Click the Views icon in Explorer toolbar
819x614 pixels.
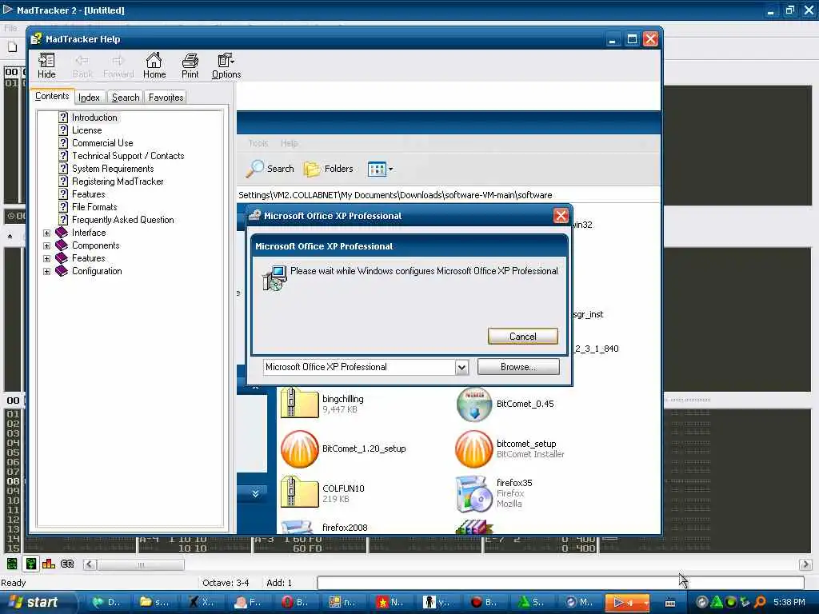pyautogui.click(x=377, y=169)
